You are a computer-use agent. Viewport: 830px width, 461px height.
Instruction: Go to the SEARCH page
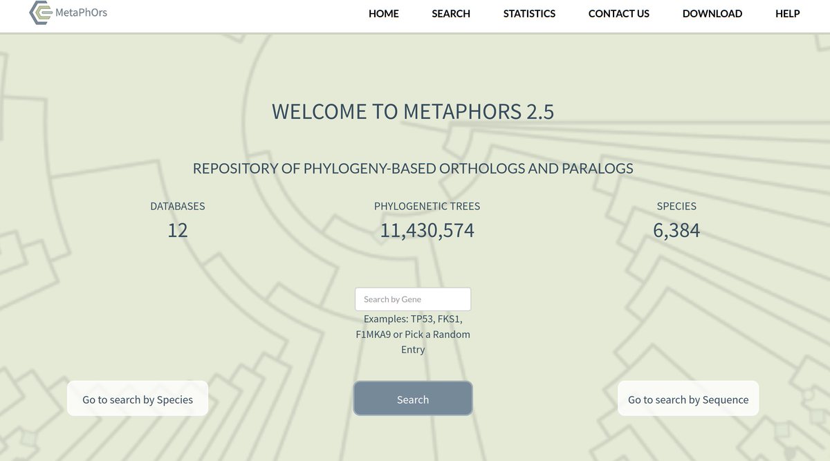[451, 14]
